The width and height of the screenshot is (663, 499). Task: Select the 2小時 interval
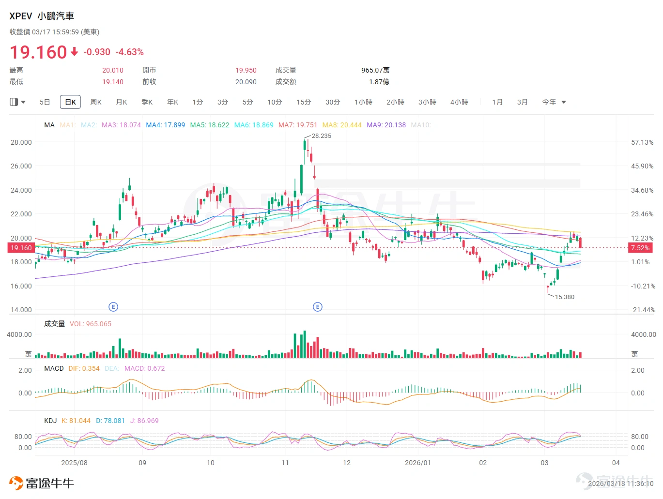pos(395,102)
